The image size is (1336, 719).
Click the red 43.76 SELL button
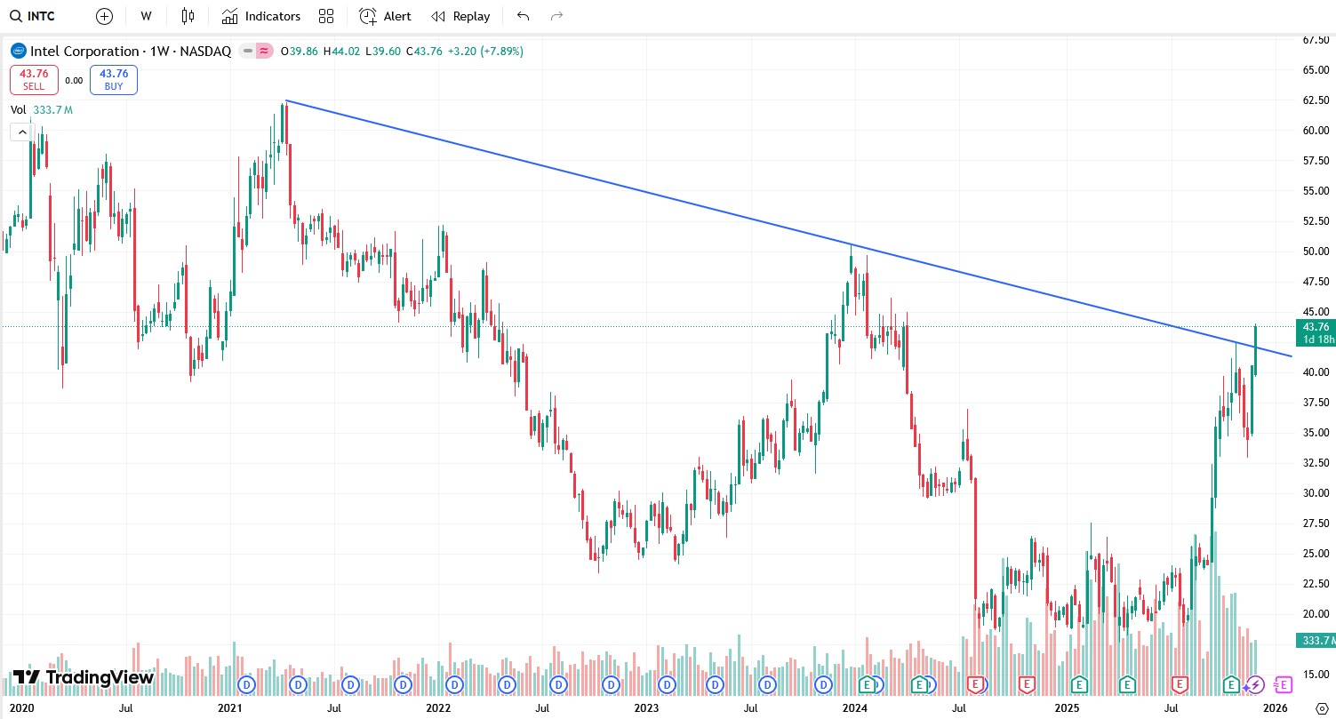pyautogui.click(x=34, y=80)
